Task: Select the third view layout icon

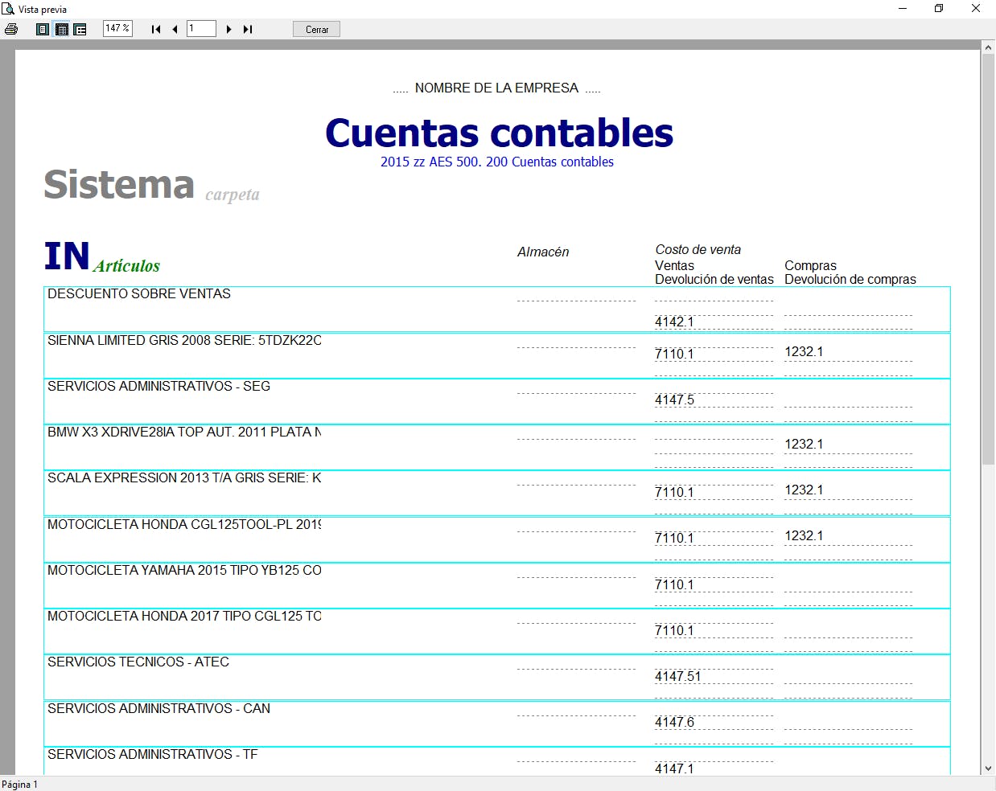Action: [x=80, y=29]
